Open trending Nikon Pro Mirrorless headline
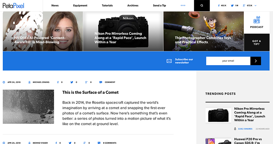This screenshot has height=144, width=273. coord(250,114)
